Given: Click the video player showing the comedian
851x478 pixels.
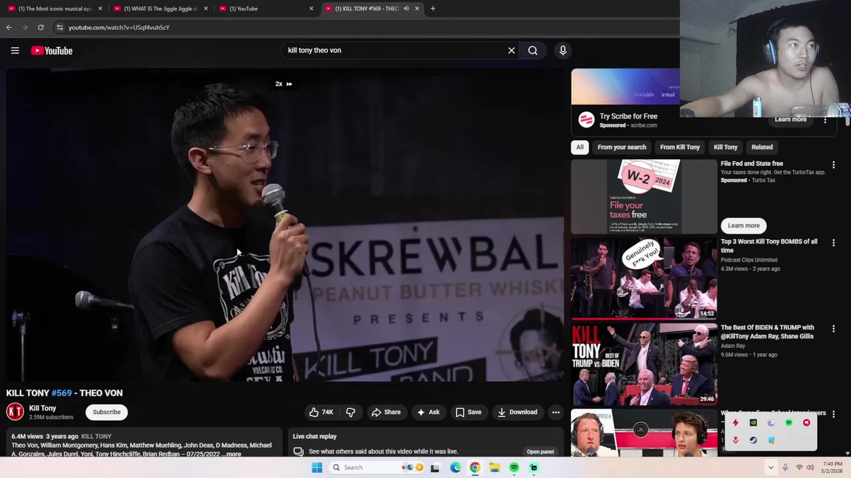Looking at the screenshot, I should [x=285, y=225].
